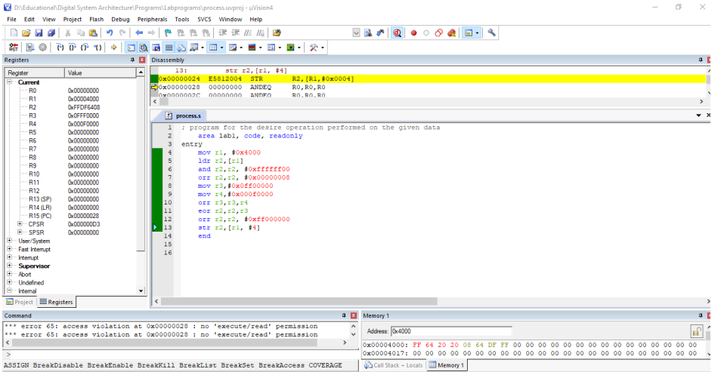The width and height of the screenshot is (721, 372).
Task: Show next statement yellow arrow
Action: (x=114, y=48)
